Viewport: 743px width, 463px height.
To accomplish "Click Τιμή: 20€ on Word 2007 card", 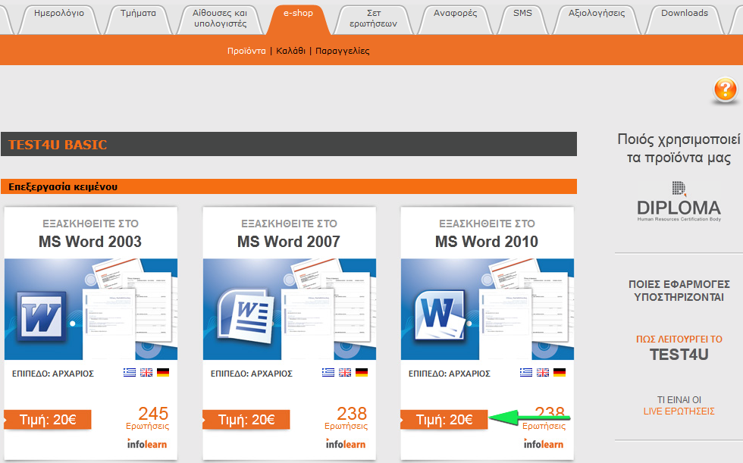I will point(246,420).
